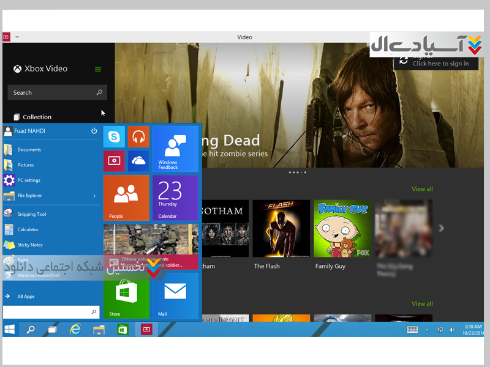
Task: Open the OneDrive cloud tile
Action: click(138, 161)
